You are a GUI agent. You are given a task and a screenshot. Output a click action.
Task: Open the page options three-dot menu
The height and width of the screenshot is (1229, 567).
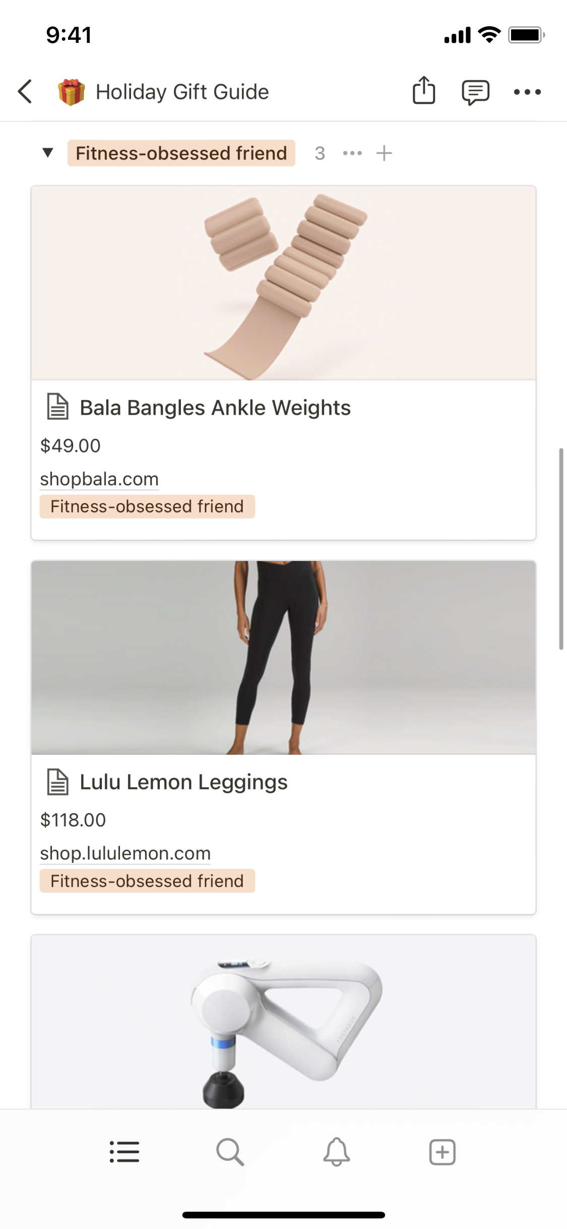point(527,92)
